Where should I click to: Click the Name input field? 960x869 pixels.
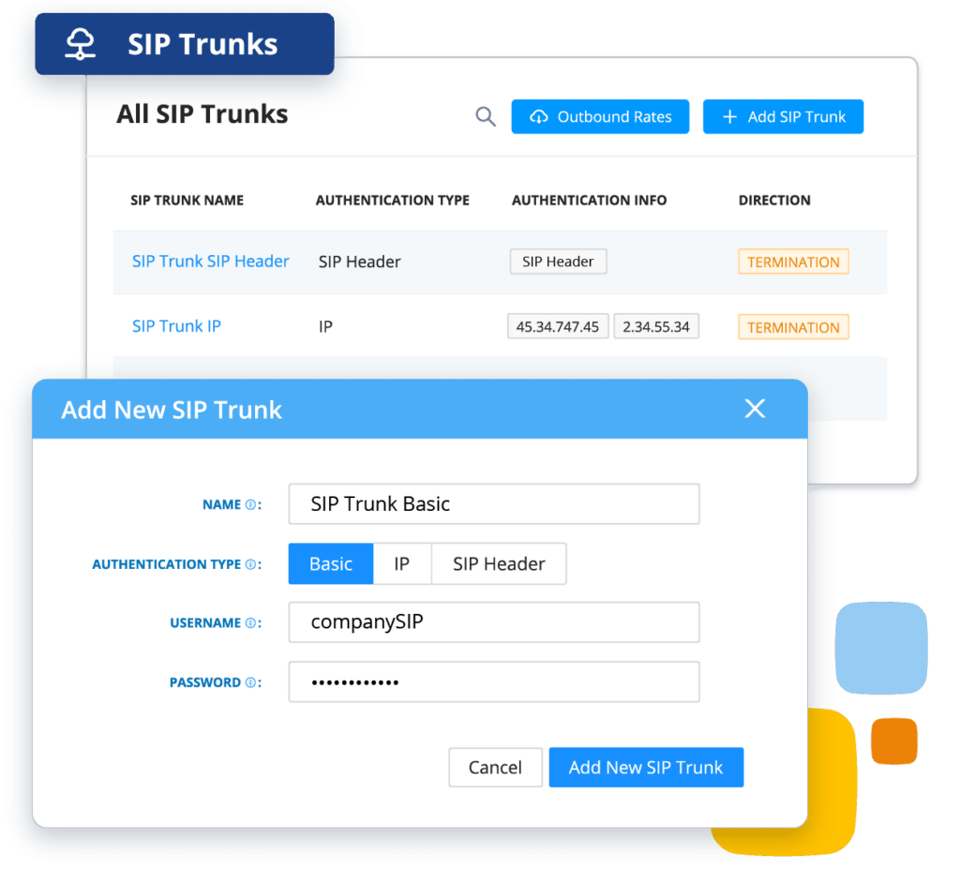pyautogui.click(x=494, y=504)
